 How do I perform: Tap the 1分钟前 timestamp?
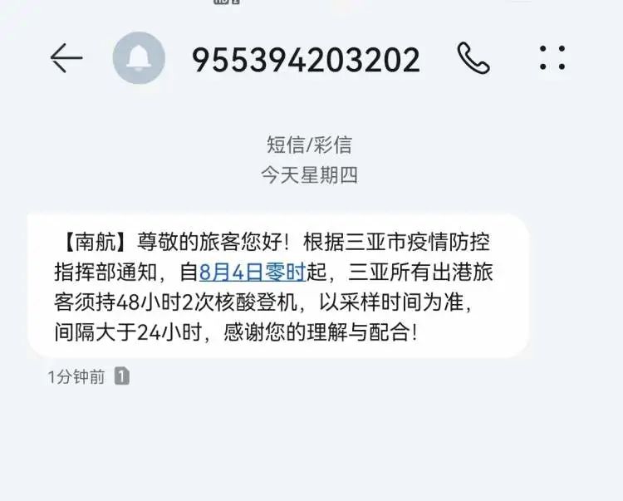click(76, 376)
